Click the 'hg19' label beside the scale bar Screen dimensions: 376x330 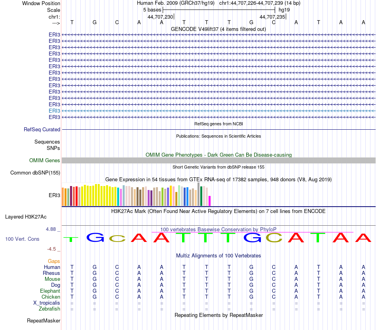284,10
